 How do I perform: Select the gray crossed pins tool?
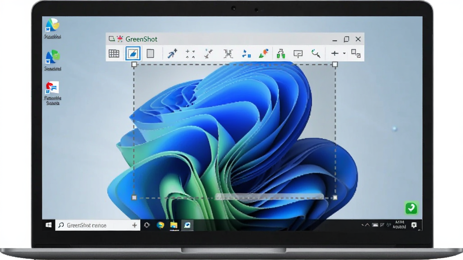(208, 54)
